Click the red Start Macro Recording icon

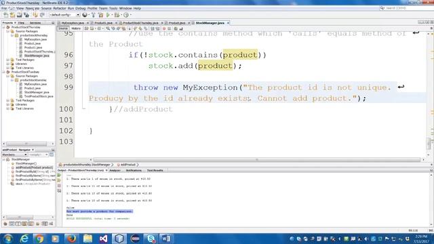[164, 28]
